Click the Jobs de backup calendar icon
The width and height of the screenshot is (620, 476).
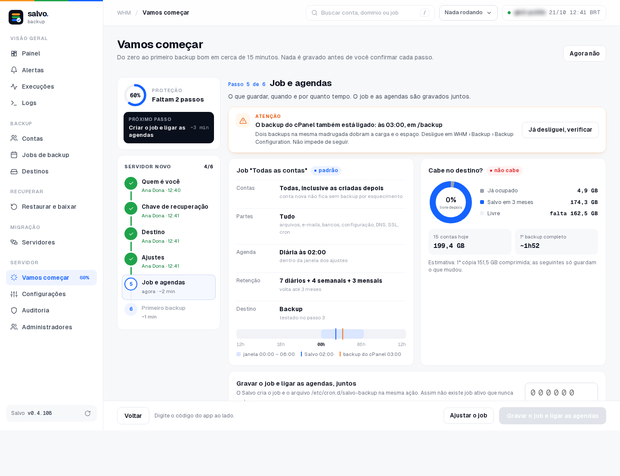[14, 155]
